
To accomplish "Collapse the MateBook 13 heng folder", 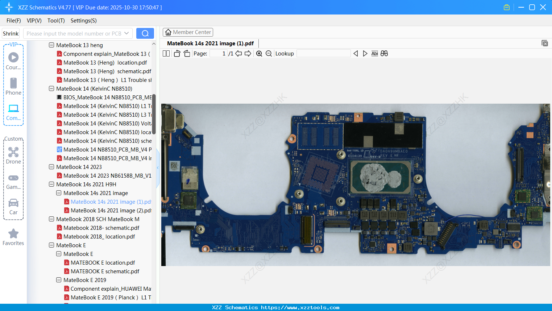I will tap(51, 45).
